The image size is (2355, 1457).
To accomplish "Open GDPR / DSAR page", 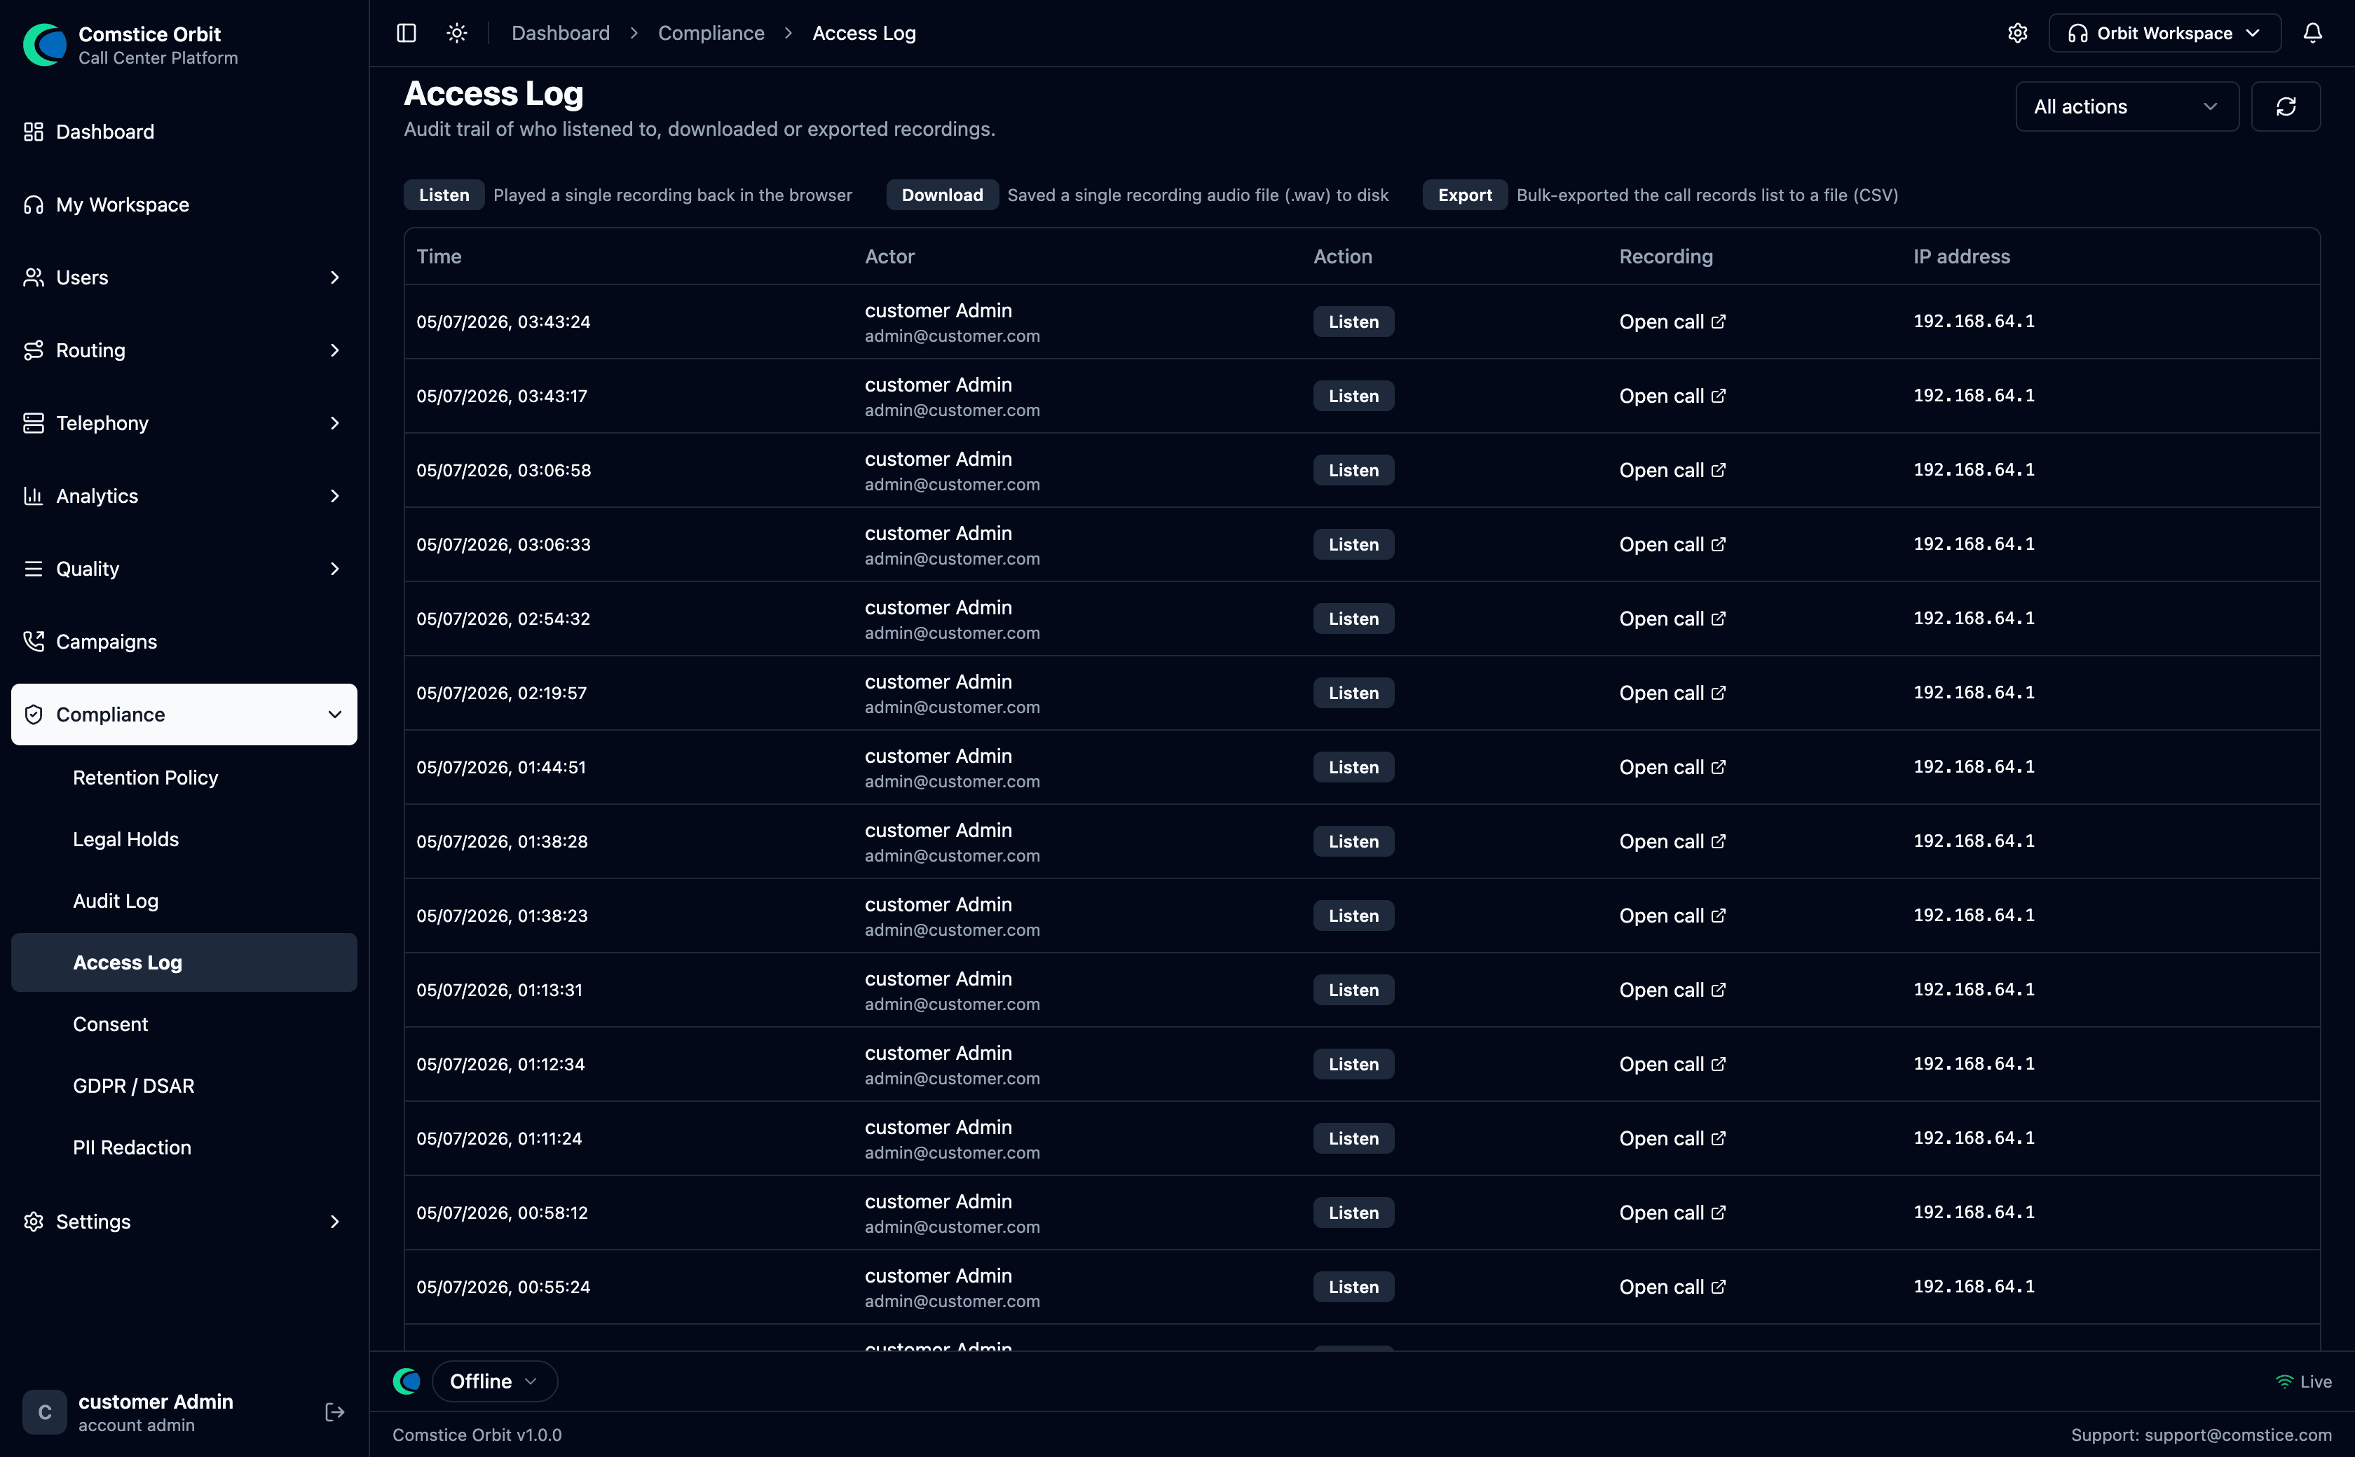I will click(x=134, y=1086).
